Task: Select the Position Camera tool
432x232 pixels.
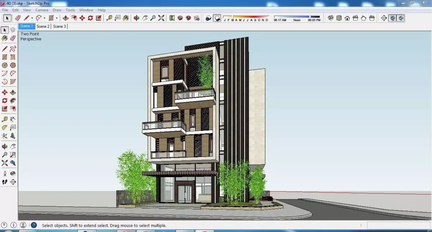Action: [x=5, y=174]
